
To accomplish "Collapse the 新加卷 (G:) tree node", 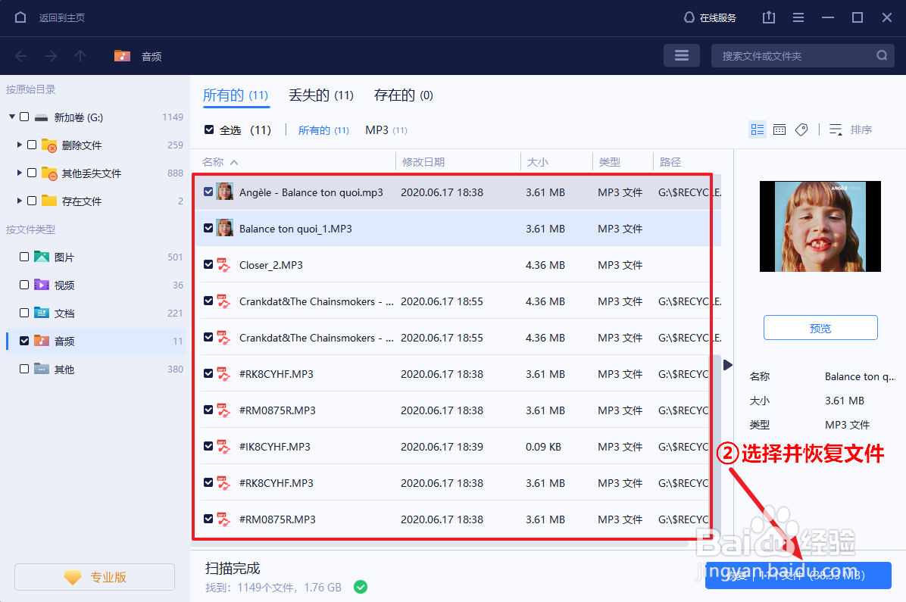I will tap(11, 117).
